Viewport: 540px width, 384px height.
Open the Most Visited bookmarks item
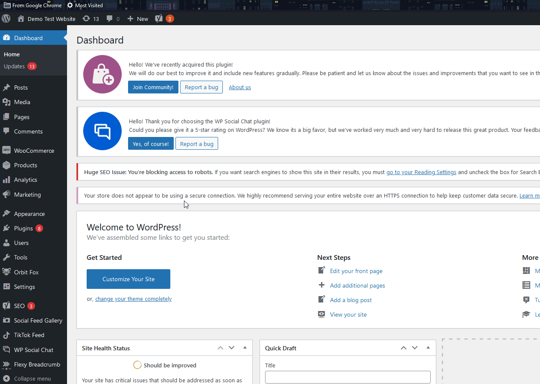pos(85,6)
